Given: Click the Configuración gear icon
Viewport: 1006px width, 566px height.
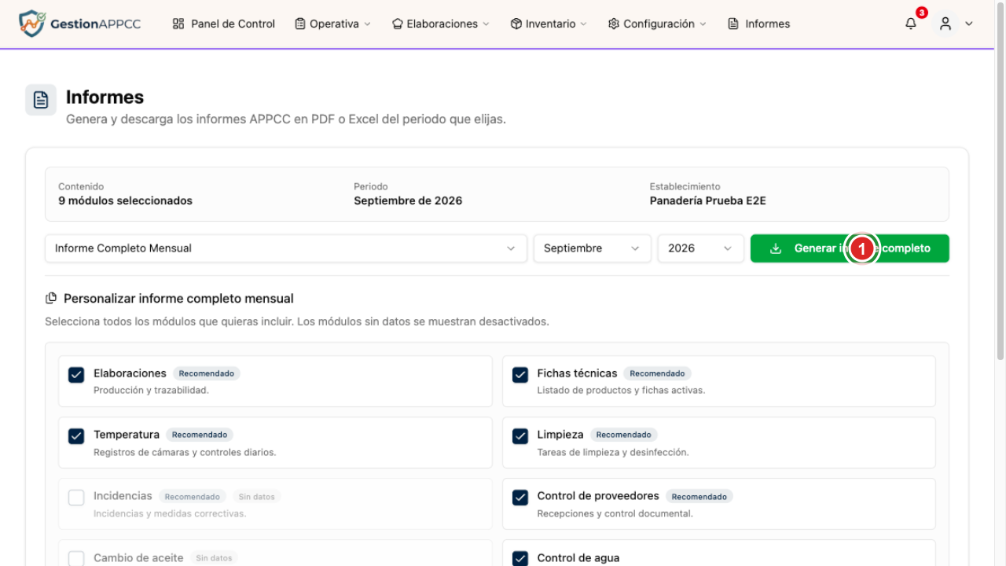Looking at the screenshot, I should pyautogui.click(x=614, y=24).
